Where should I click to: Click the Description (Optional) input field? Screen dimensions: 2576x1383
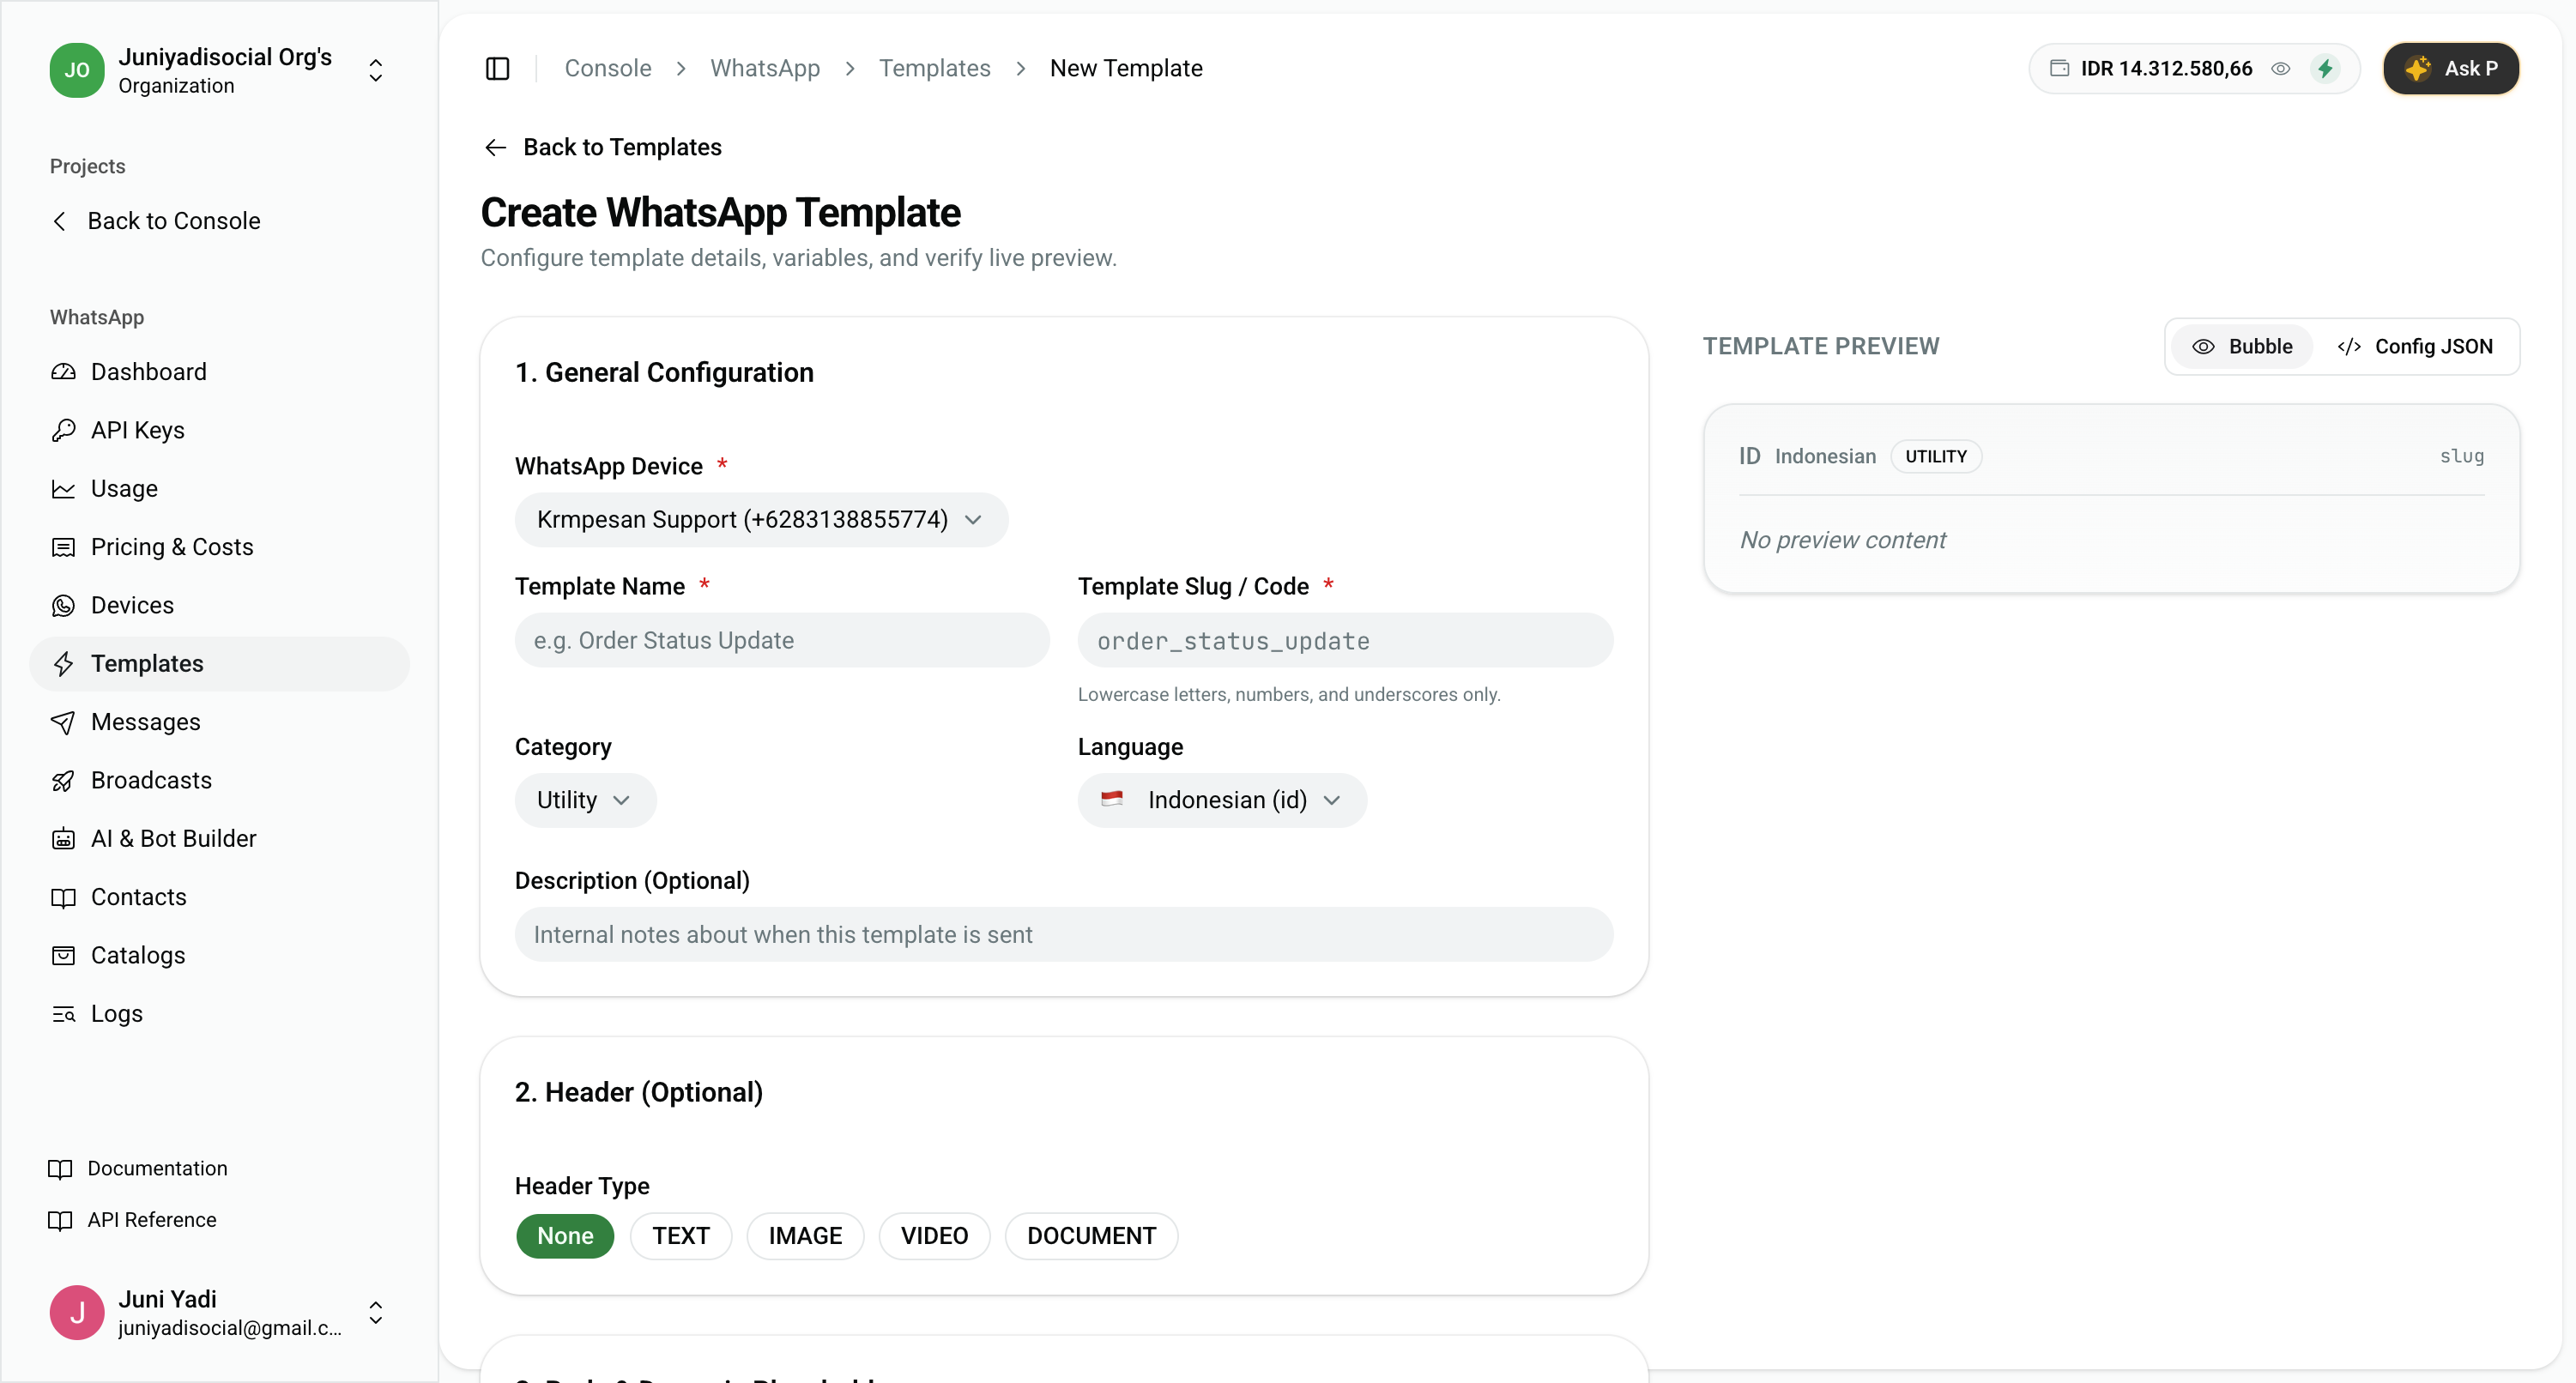point(1064,934)
